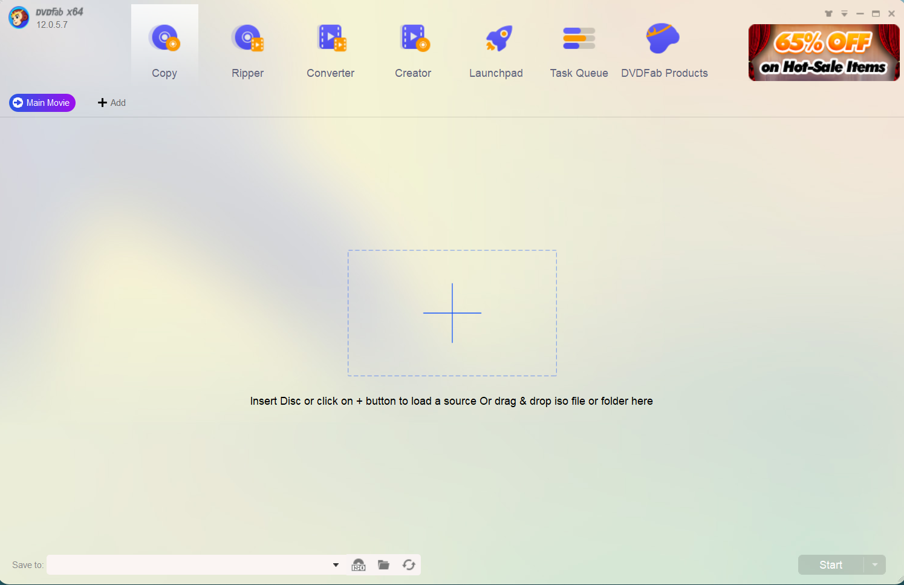Click the Save to path field
904x585 pixels.
coord(187,565)
